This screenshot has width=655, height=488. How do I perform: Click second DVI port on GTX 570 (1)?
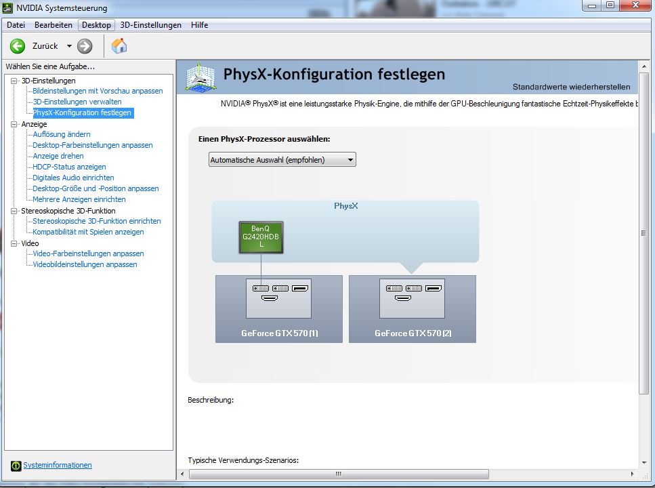pyautogui.click(x=280, y=288)
